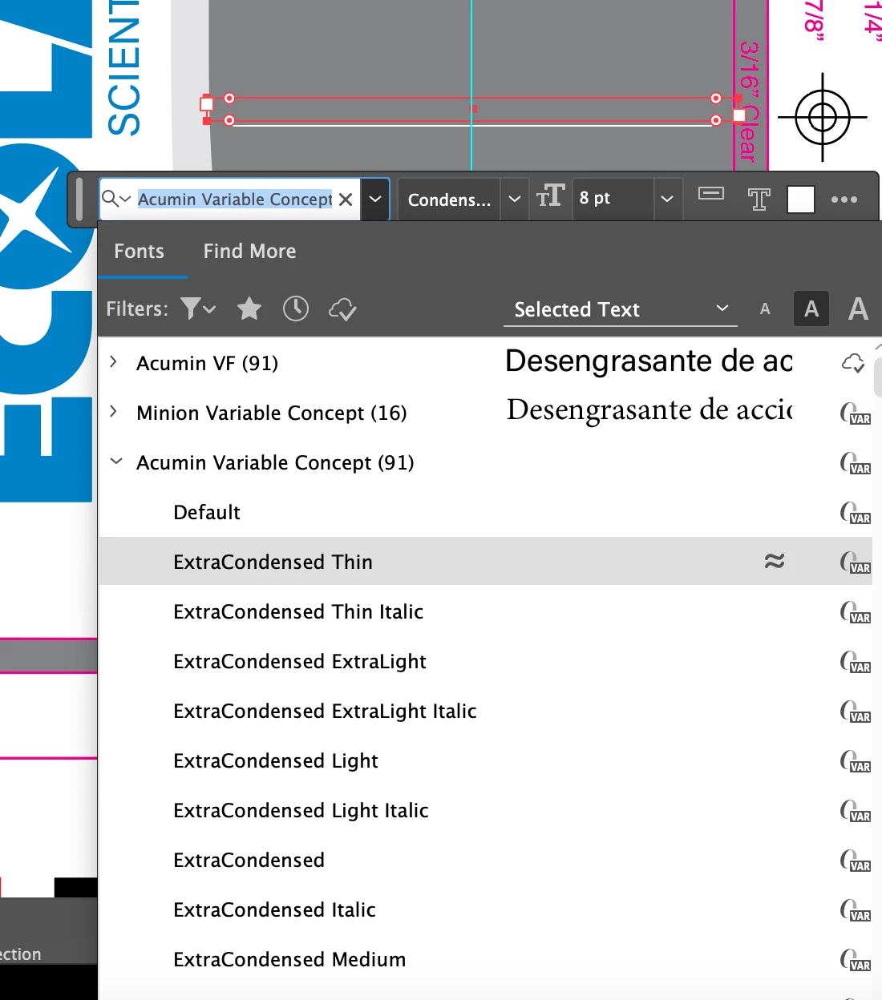Expand Minion Variable Concept (16) family

click(x=114, y=412)
